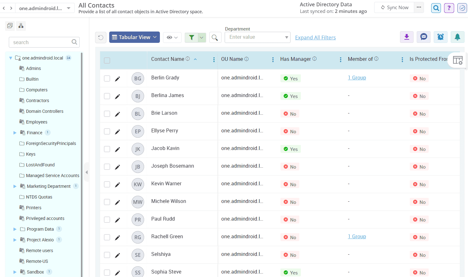Select the header checkbox to choose all contacts
Screen dimensions: 468x277
pos(107,60)
